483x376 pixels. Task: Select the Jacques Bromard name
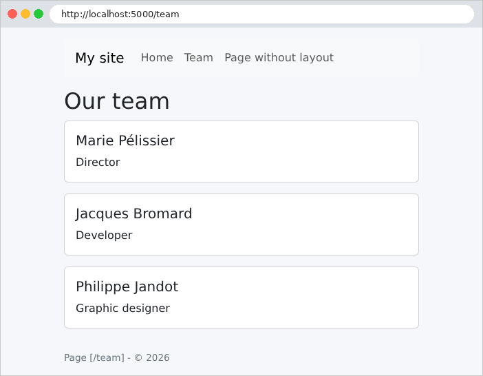(133, 213)
